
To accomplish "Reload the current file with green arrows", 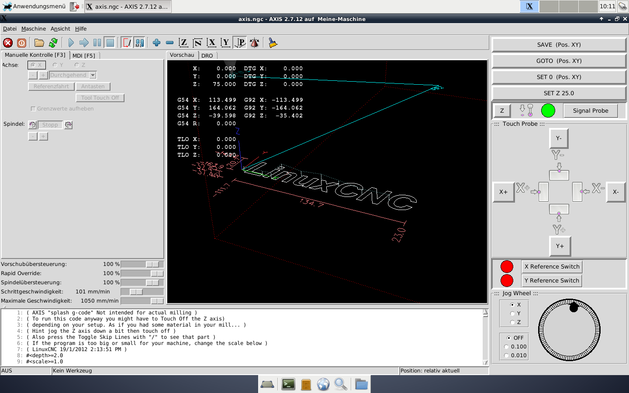I will pyautogui.click(x=53, y=43).
